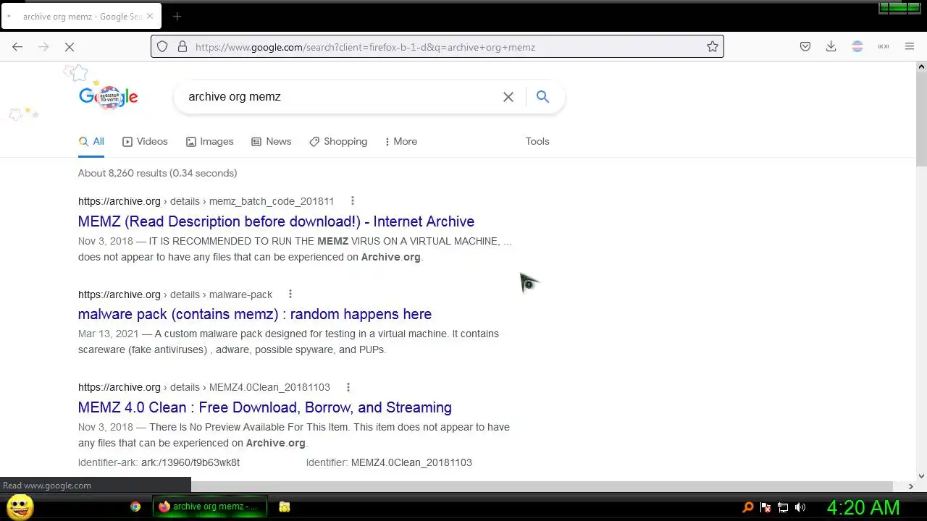Click the padlock site info icon
Image resolution: width=927 pixels, height=521 pixels.
(x=183, y=47)
